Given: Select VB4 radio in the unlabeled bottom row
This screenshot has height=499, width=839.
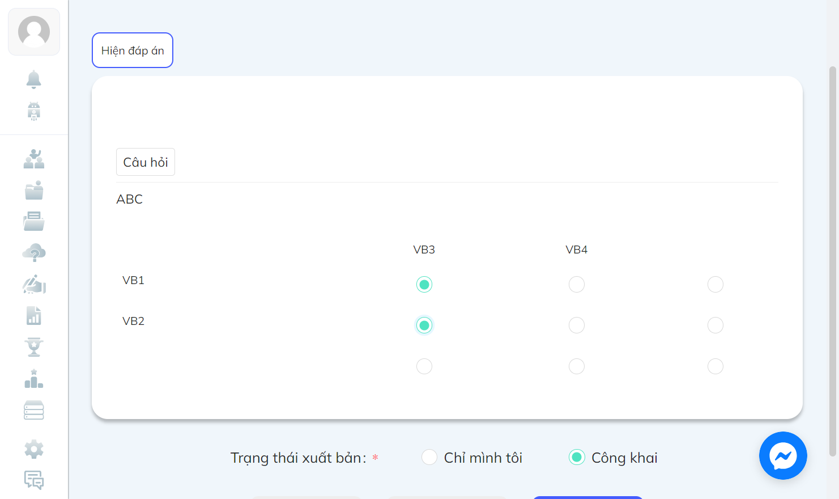Looking at the screenshot, I should pyautogui.click(x=577, y=366).
